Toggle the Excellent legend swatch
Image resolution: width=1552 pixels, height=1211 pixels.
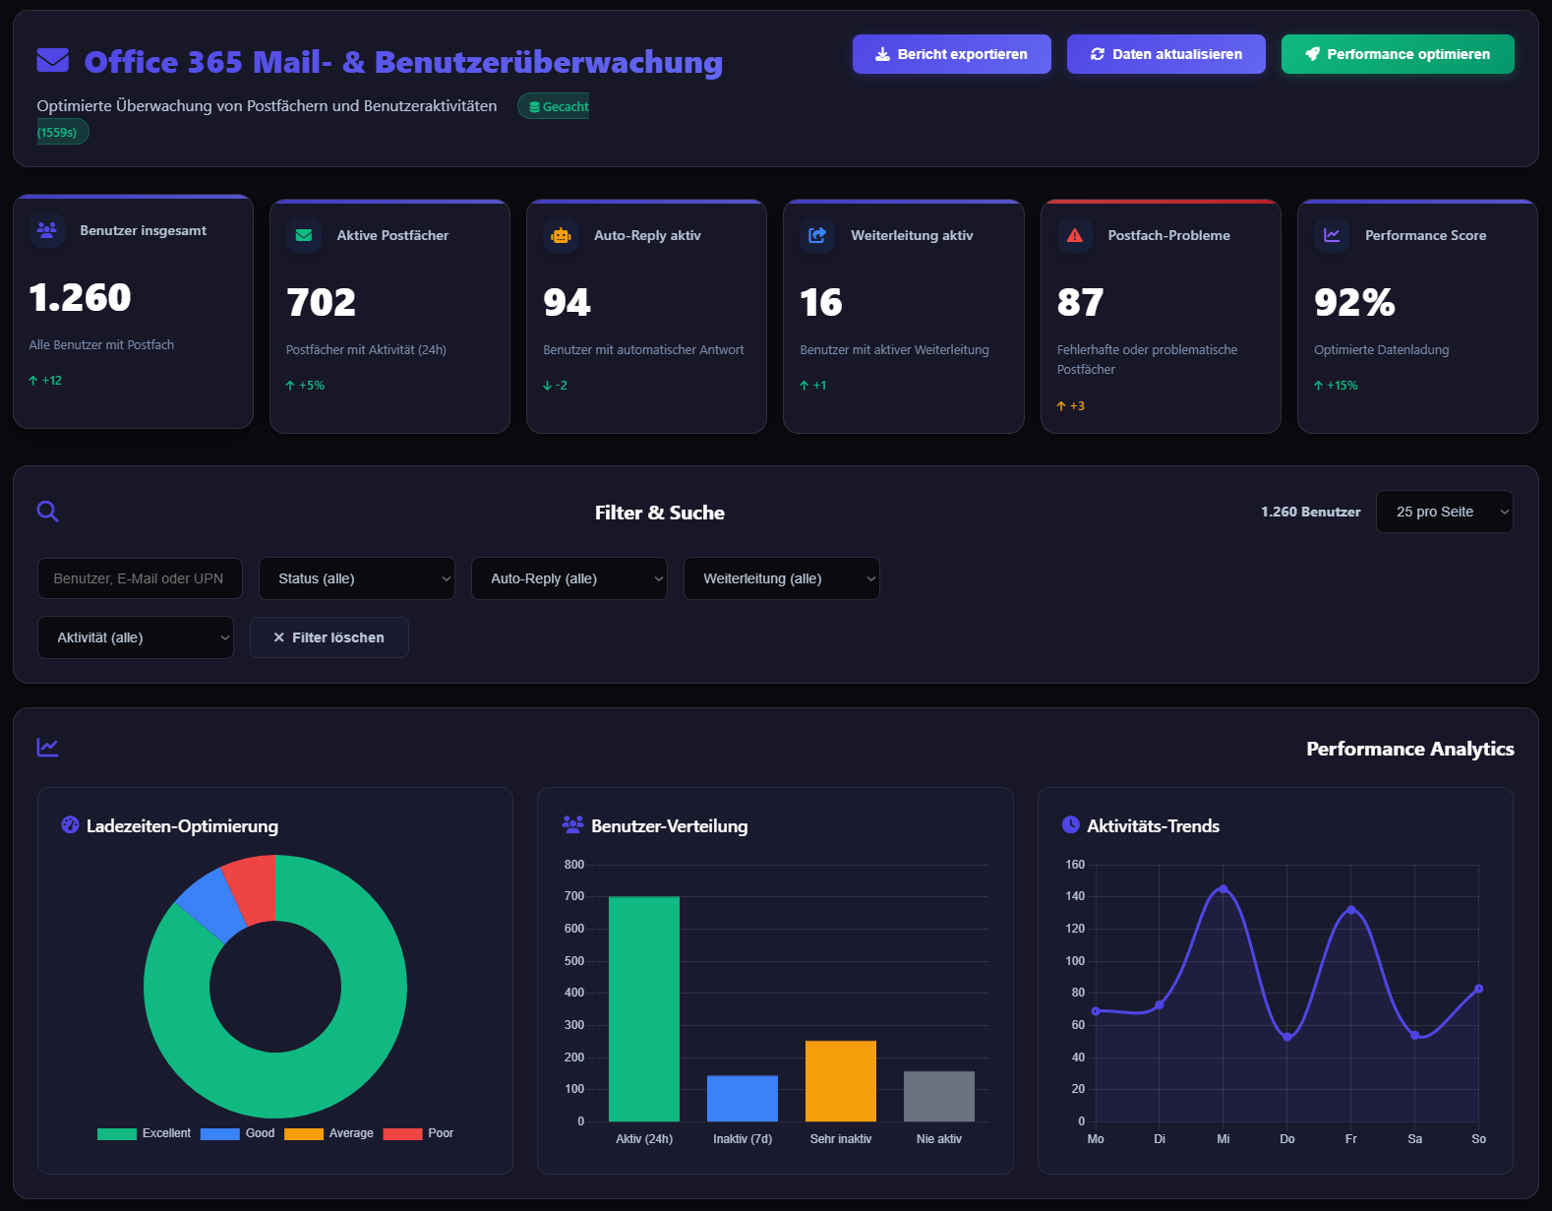tap(117, 1134)
